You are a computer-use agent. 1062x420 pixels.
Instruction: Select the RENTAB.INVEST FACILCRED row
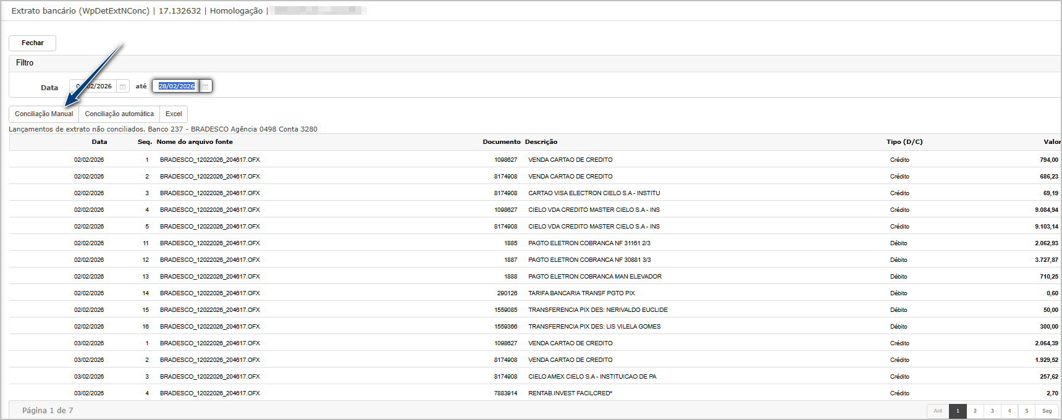[570, 393]
